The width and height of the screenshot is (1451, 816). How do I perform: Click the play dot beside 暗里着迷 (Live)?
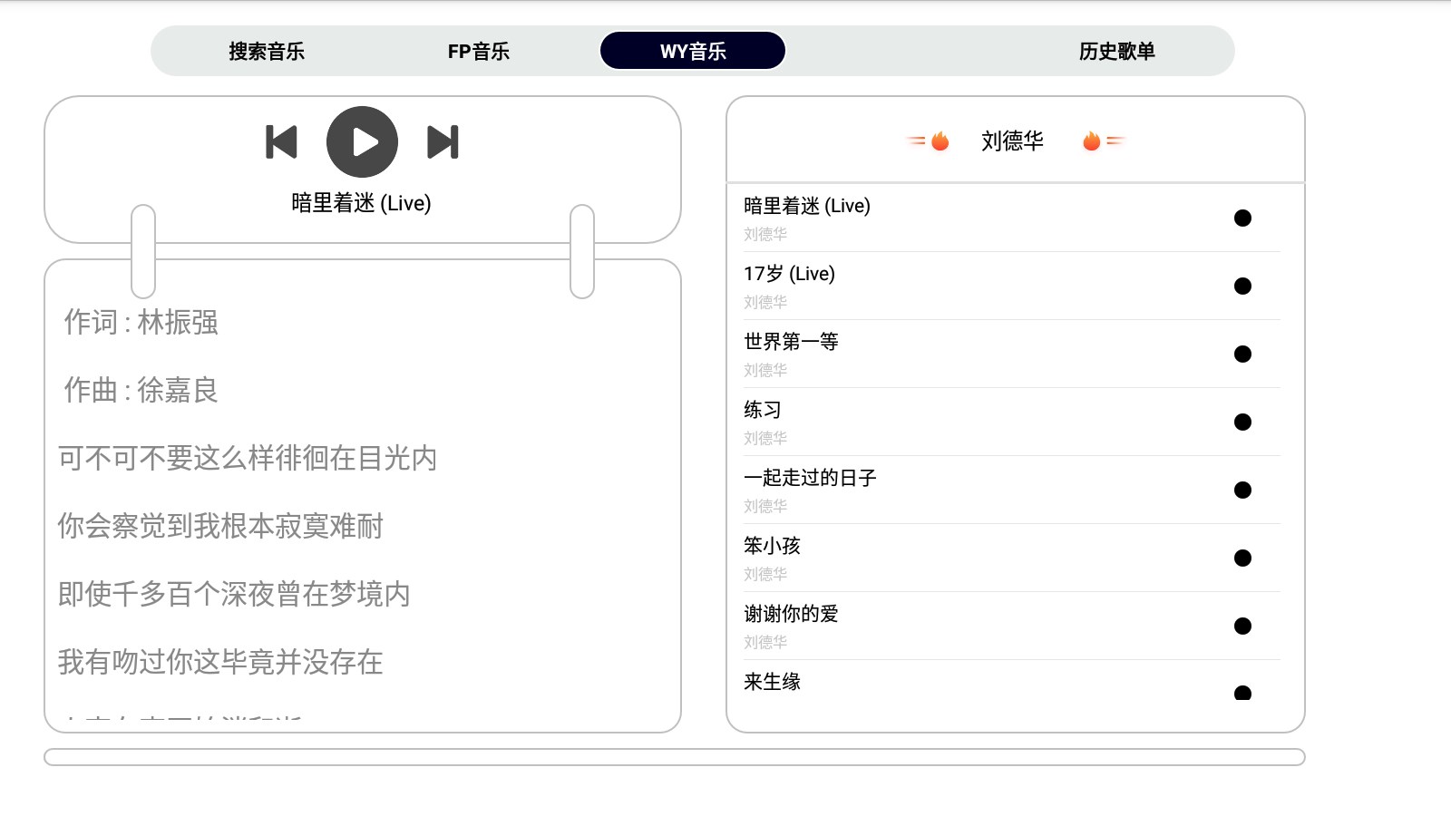(1244, 218)
